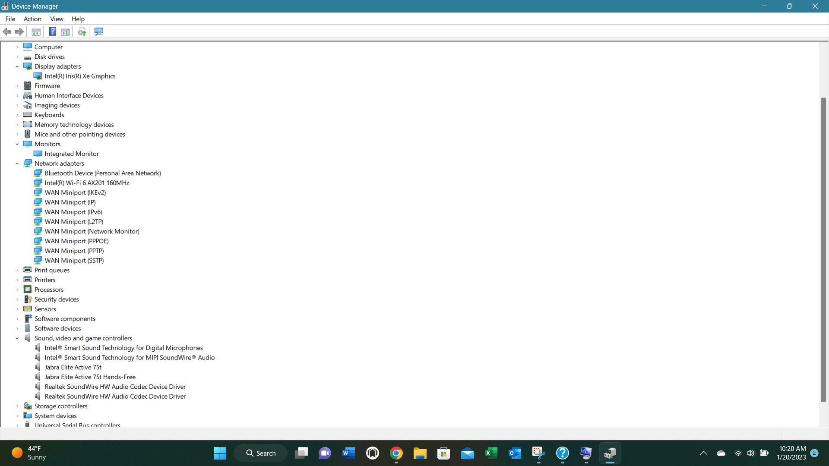This screenshot has width=829, height=466.
Task: Expand the Print queues category
Action: [x=17, y=271]
